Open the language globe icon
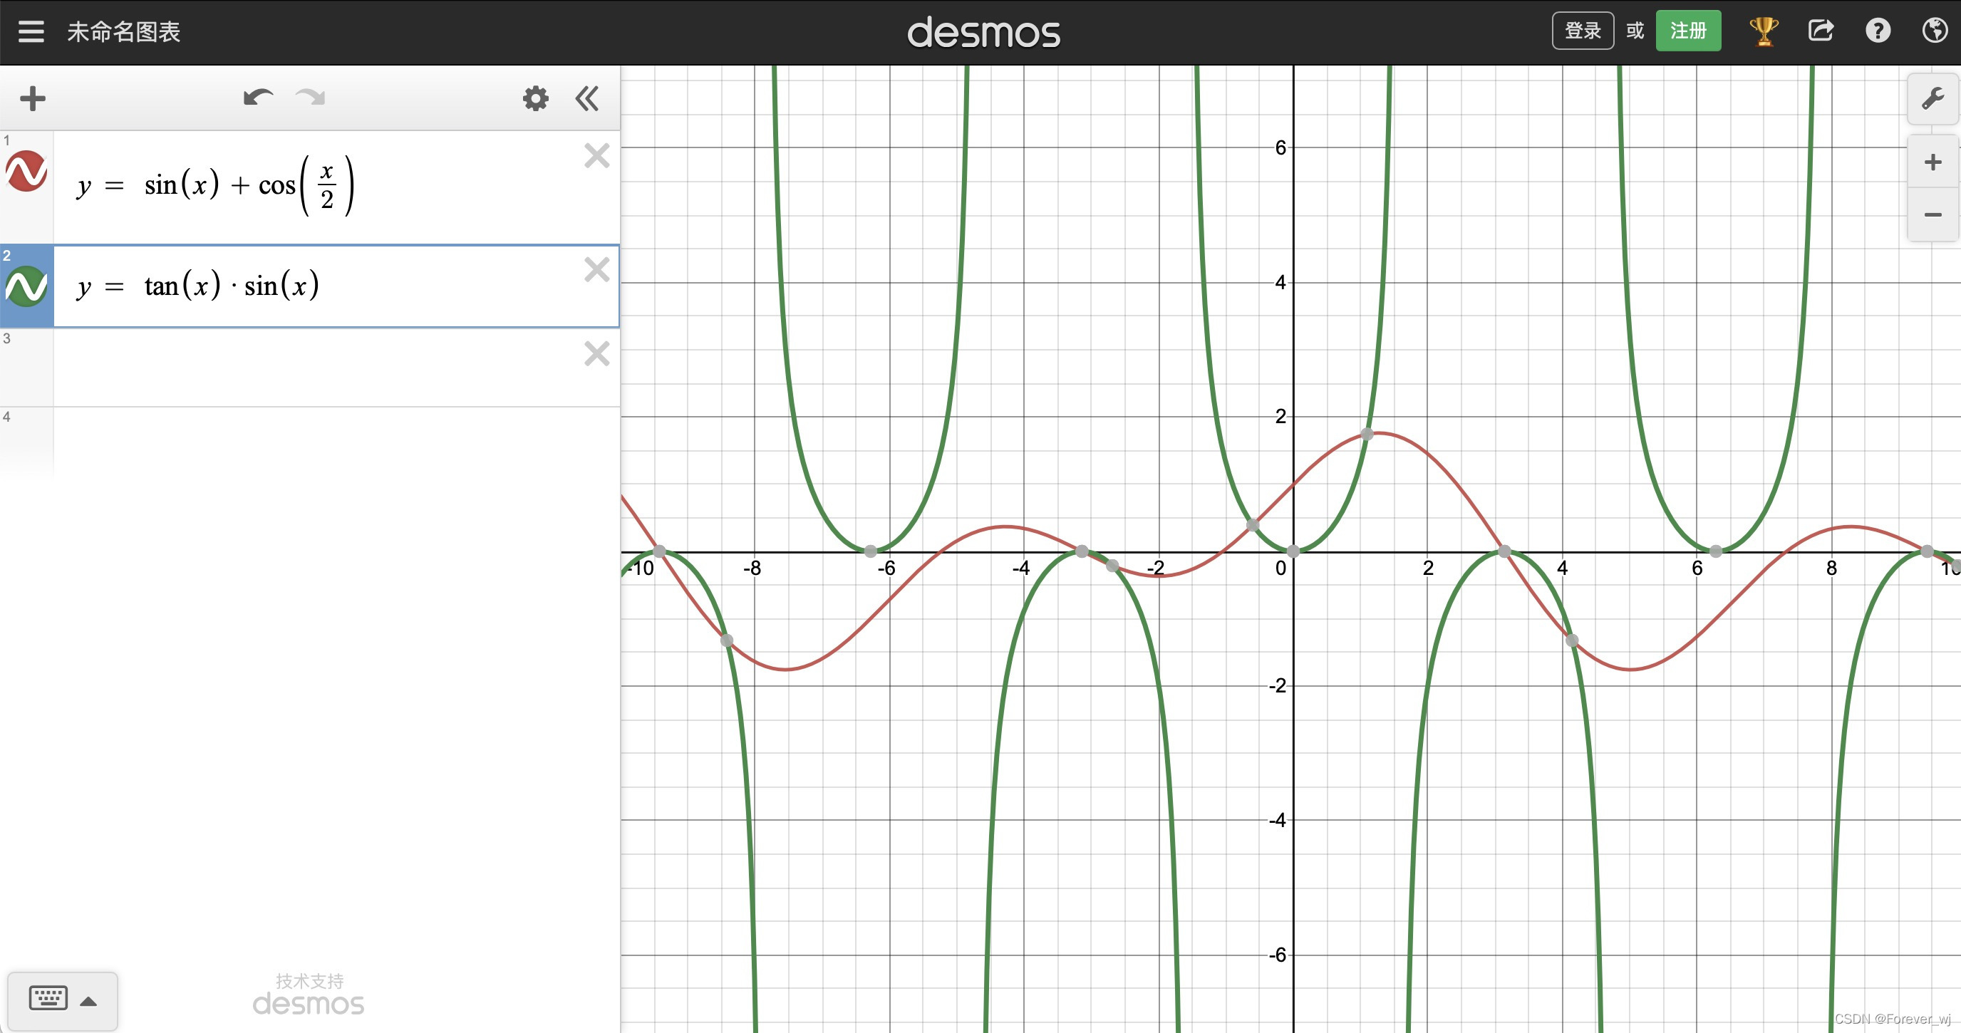This screenshot has width=1961, height=1033. [1935, 31]
